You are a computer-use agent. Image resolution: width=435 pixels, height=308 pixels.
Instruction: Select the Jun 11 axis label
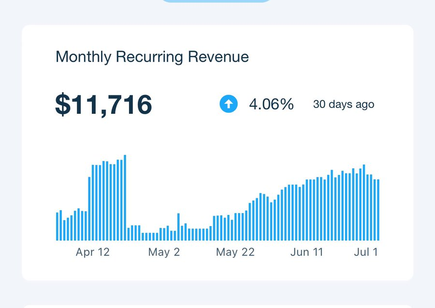pos(307,252)
